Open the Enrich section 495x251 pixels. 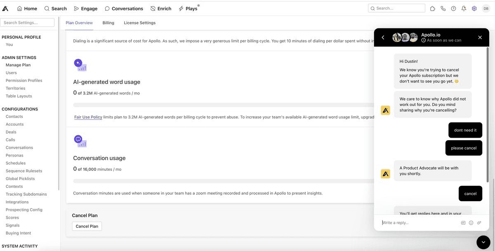coord(161,8)
